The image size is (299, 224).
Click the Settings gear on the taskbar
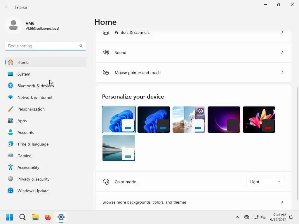click(61, 217)
